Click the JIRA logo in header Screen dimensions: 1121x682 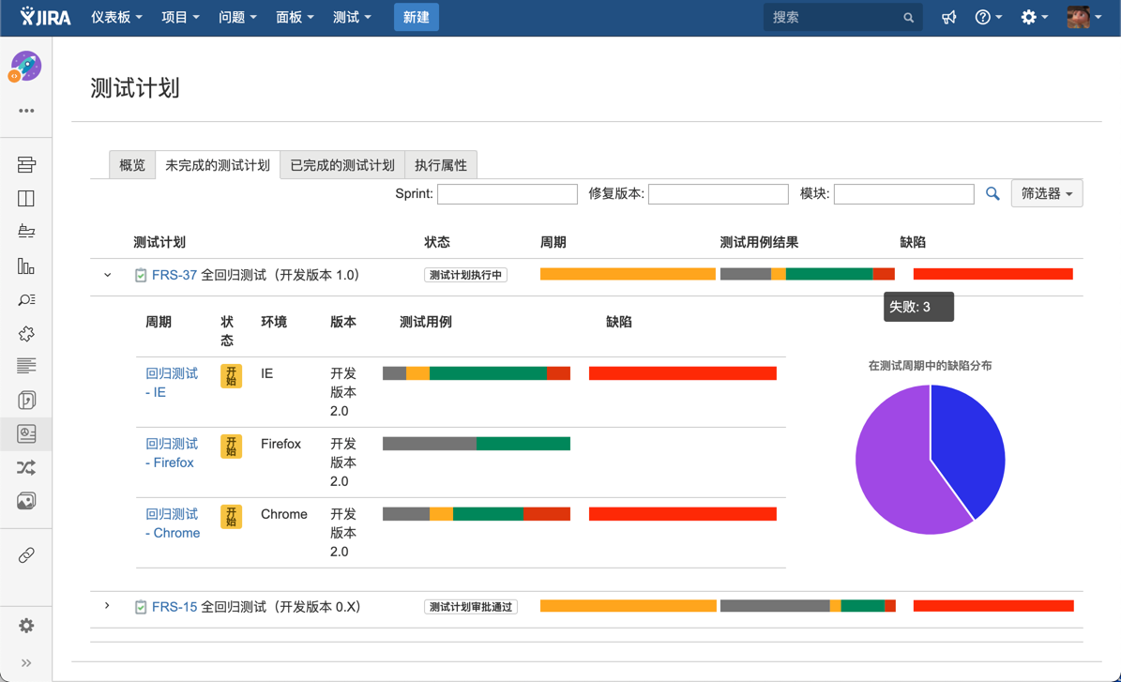click(45, 17)
